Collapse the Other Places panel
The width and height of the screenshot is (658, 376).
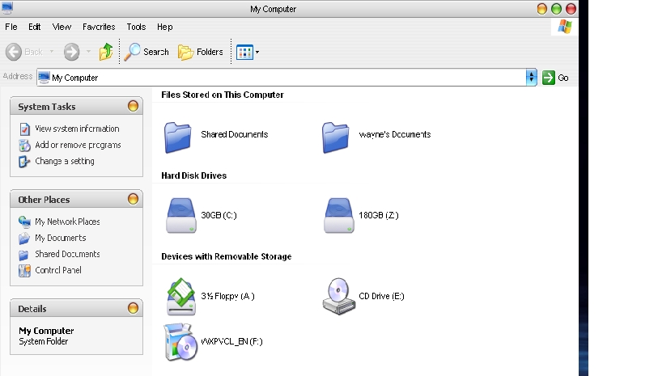(133, 200)
